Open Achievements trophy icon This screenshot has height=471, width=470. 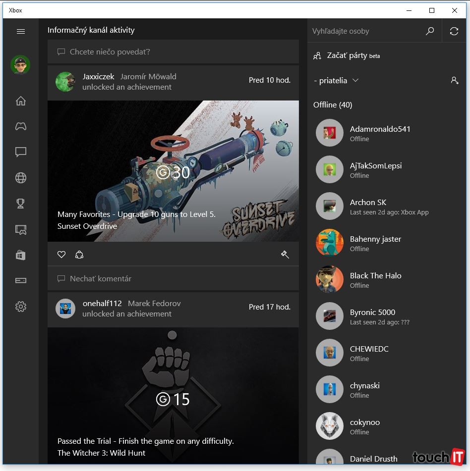click(21, 204)
